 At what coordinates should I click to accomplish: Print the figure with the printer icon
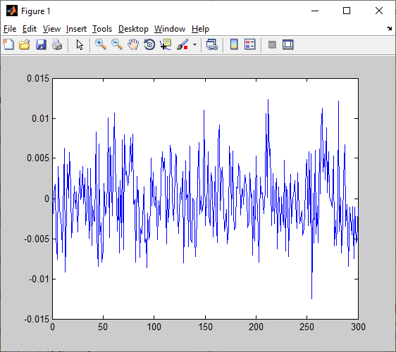[x=57, y=44]
